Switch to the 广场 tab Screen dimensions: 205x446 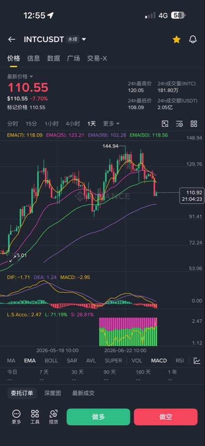73,58
